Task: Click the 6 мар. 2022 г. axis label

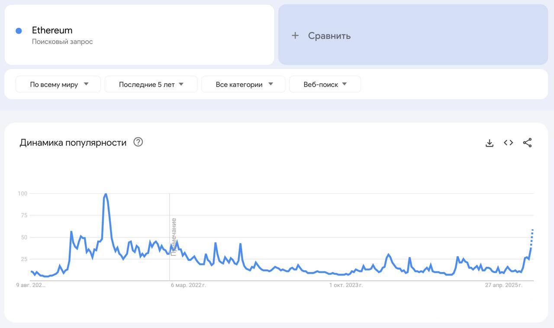Action: pos(188,285)
